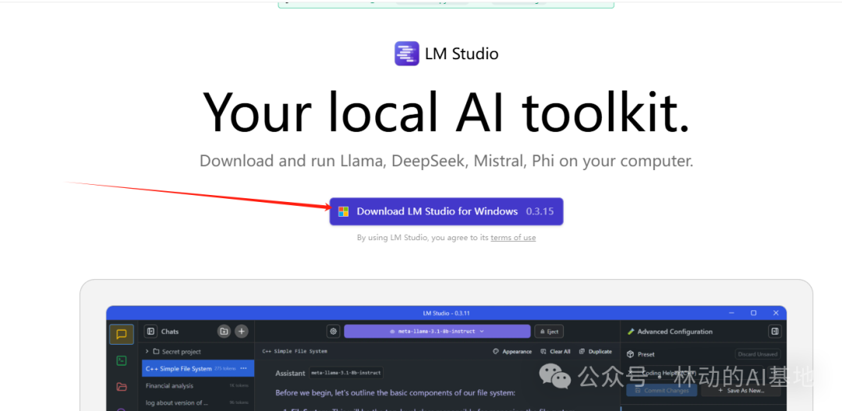The width and height of the screenshot is (842, 411).
Task: Click the meta-llama-3.1-8b-instruct assistant label
Action: pyautogui.click(x=346, y=373)
